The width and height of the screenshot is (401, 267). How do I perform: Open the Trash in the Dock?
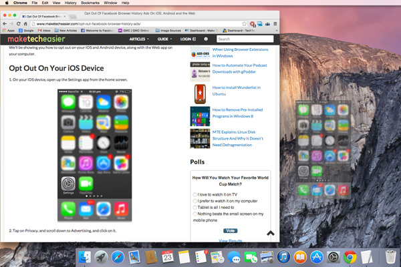click(x=390, y=257)
